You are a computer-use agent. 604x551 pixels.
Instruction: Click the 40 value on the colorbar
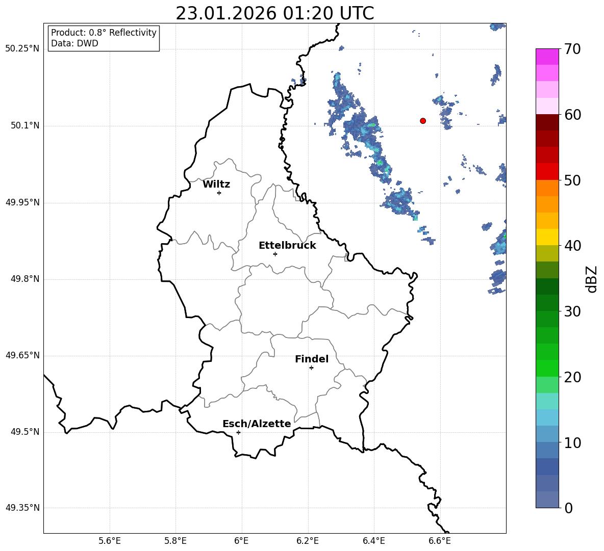coord(572,246)
